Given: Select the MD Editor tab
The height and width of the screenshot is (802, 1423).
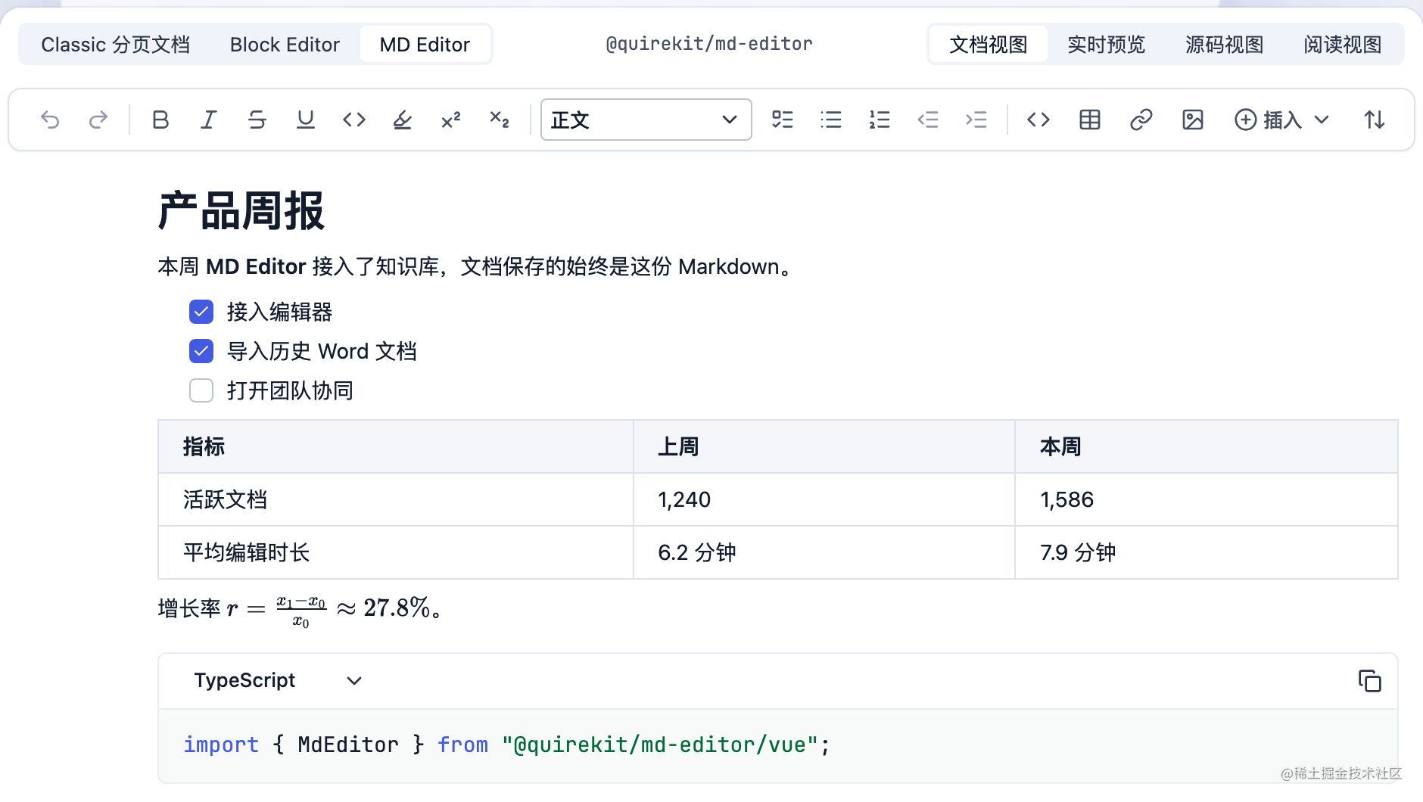Looking at the screenshot, I should 425,45.
